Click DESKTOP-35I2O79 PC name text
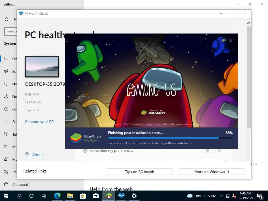Screen dimensions: 268x201 click(x=45, y=84)
